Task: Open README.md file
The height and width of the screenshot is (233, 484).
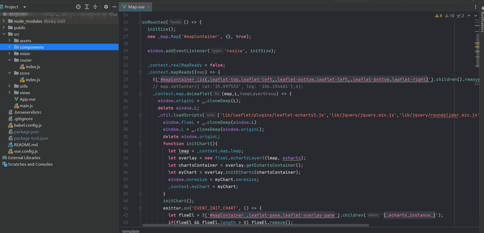Action: (26, 145)
